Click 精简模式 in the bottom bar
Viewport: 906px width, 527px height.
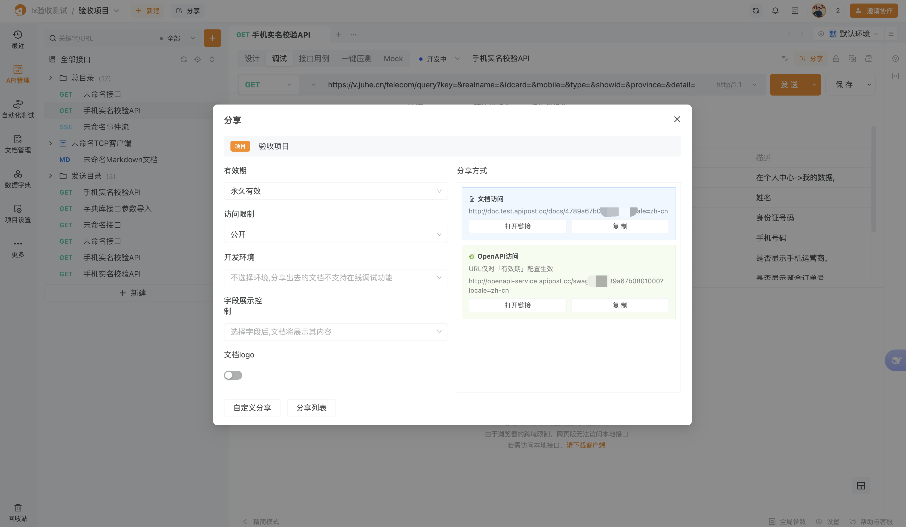(x=261, y=521)
